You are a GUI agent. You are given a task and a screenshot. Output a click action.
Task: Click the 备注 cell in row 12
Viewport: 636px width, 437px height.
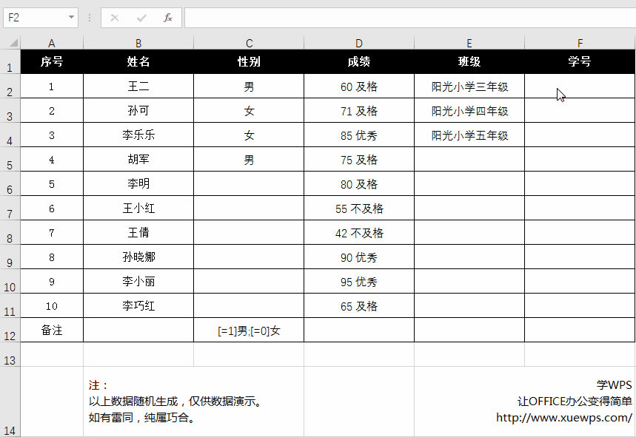[x=51, y=331]
